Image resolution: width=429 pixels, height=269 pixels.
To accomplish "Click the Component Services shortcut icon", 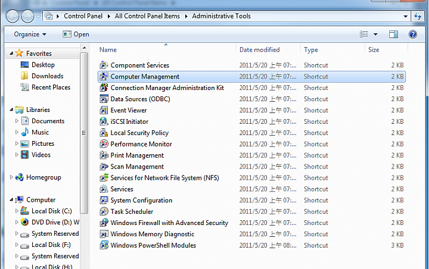I will click(x=104, y=65).
